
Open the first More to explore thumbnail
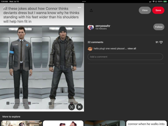coord(21,123)
